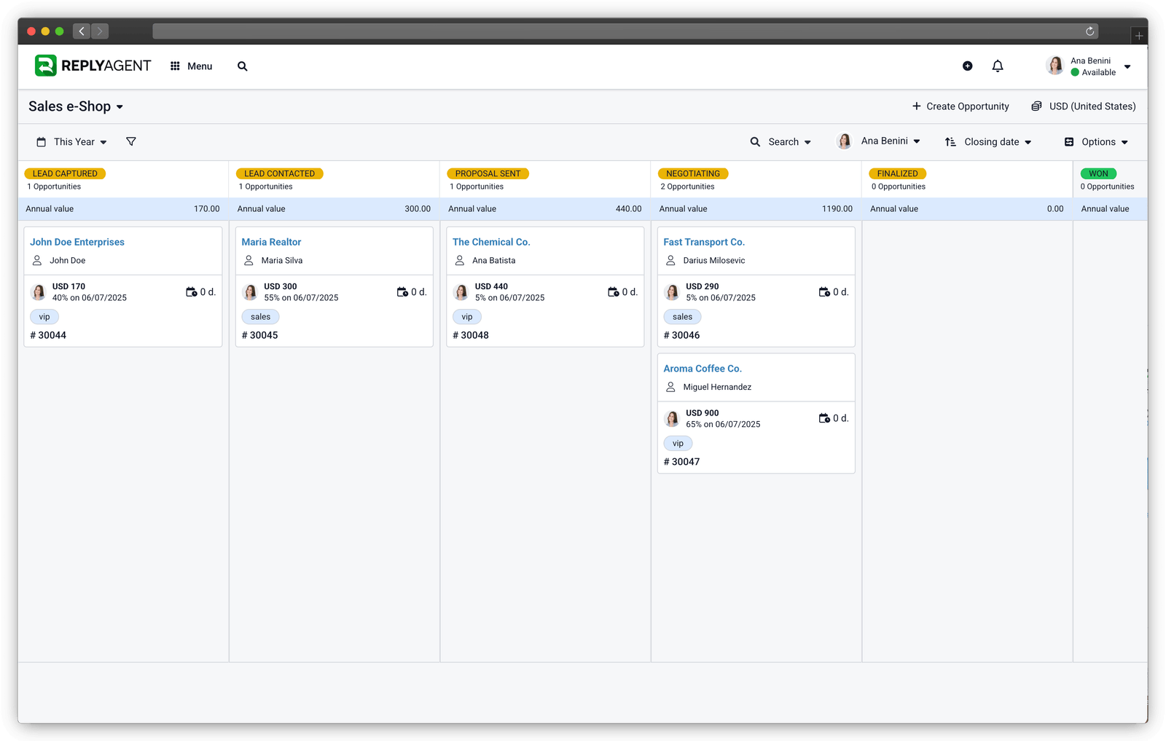The image size is (1166, 741).
Task: Click the currency coins icon
Action: point(1036,106)
